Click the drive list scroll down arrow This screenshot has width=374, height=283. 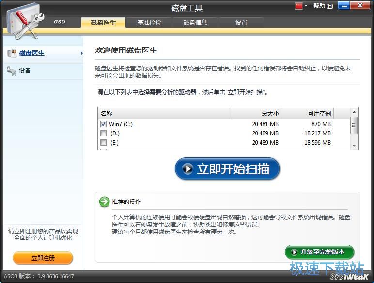tap(354, 145)
